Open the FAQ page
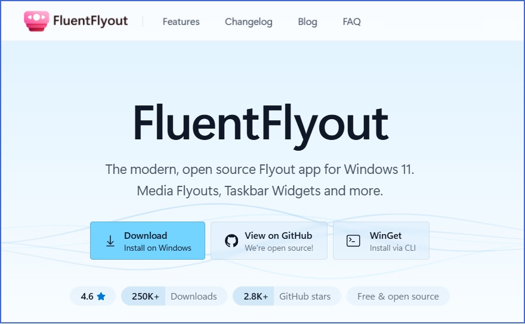Image resolution: width=525 pixels, height=324 pixels. pyautogui.click(x=351, y=21)
